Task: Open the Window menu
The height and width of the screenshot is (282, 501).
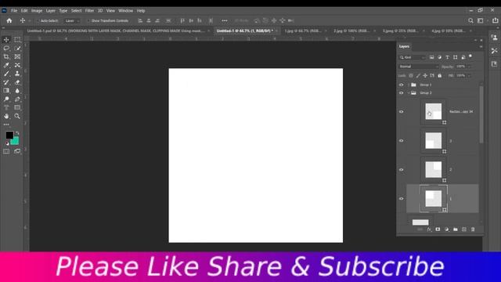Action: tap(125, 11)
